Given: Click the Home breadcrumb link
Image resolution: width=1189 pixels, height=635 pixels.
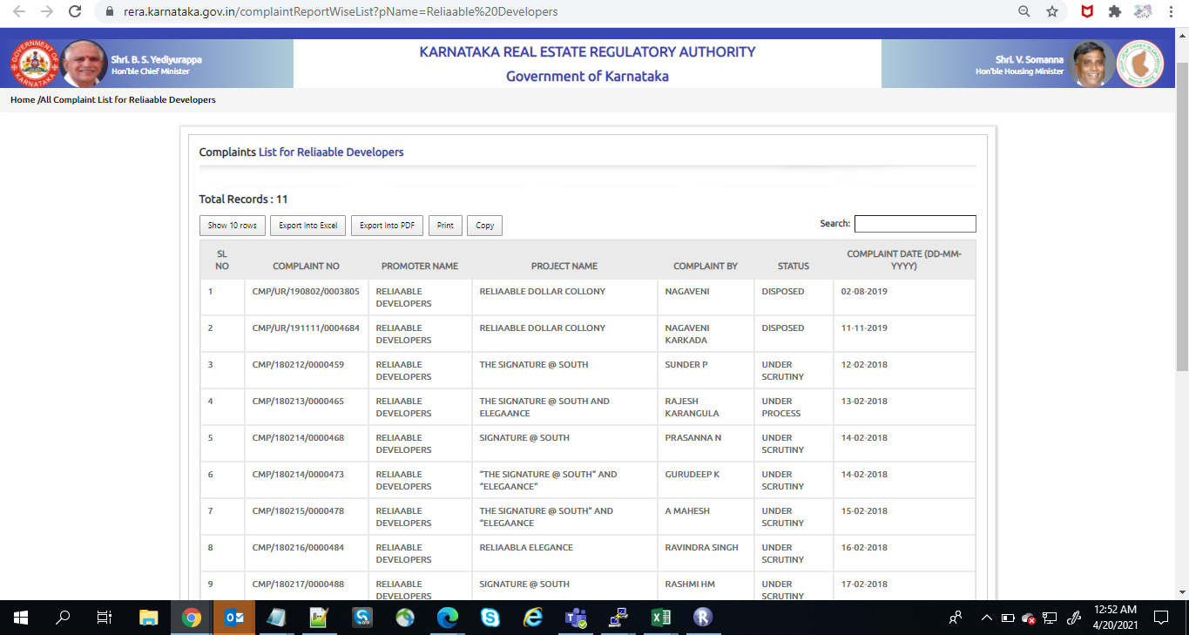Looking at the screenshot, I should (23, 100).
